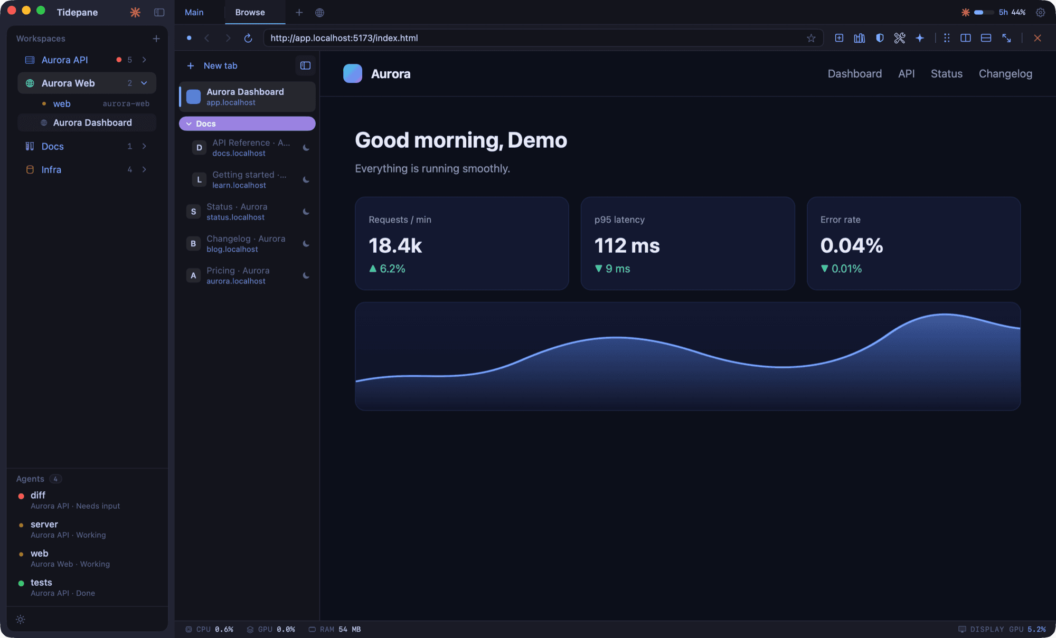Viewport: 1056px width, 638px height.
Task: Select Aurora Dashboard in the workspace tree
Action: coord(87,122)
